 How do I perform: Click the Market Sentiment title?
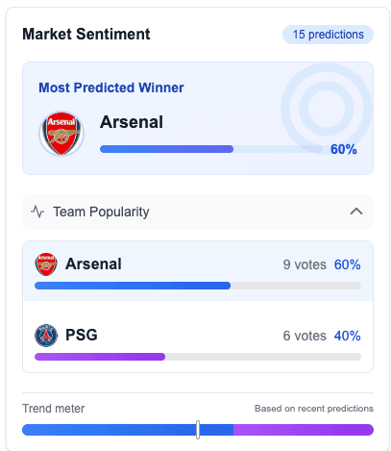[x=86, y=34]
